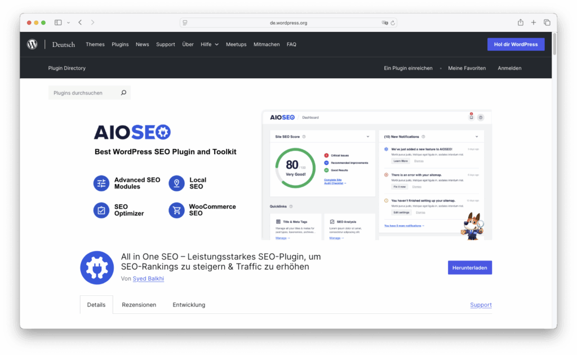
Task: Show the tab overview icon
Action: [x=547, y=23]
